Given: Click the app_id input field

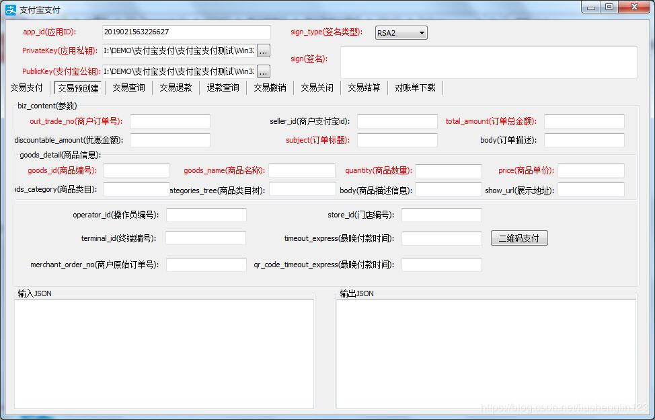Looking at the screenshot, I should 186,32.
